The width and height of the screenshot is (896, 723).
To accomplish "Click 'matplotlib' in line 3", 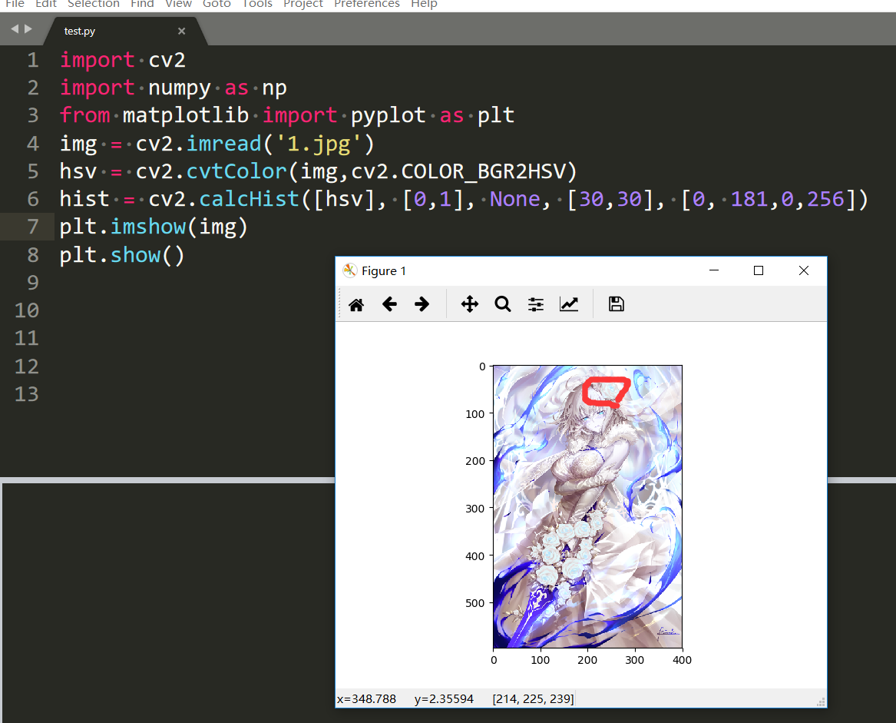I will (186, 115).
